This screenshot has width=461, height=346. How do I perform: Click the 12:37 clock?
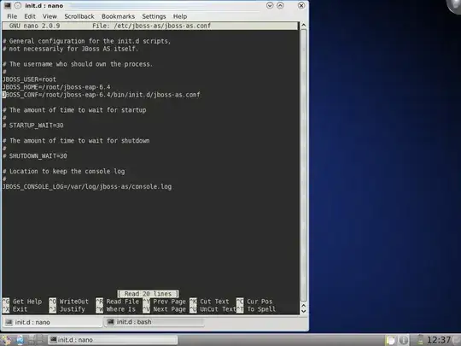pyautogui.click(x=438, y=340)
